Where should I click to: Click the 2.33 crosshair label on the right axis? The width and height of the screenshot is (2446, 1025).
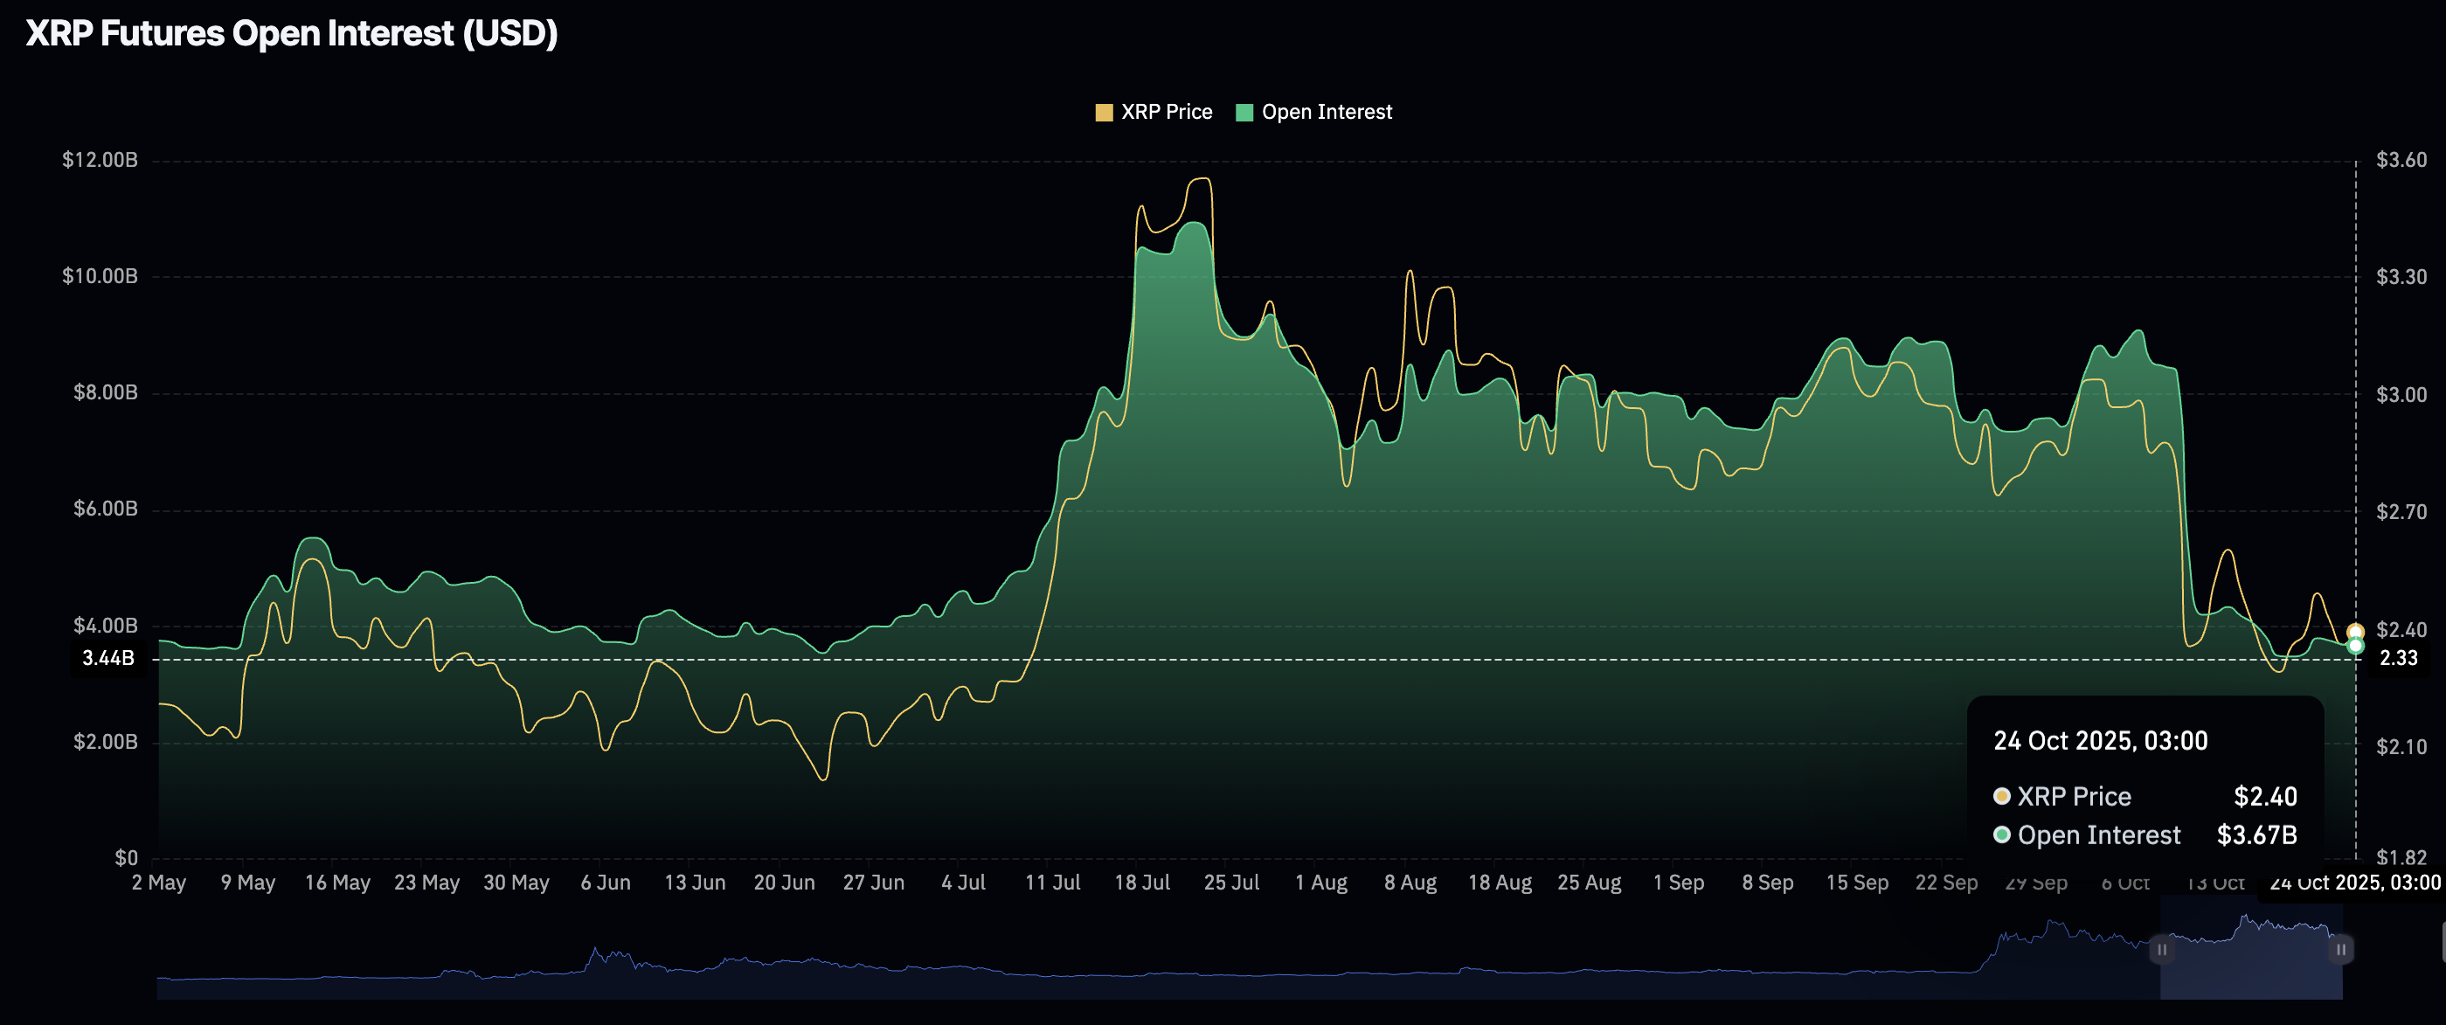[2398, 659]
